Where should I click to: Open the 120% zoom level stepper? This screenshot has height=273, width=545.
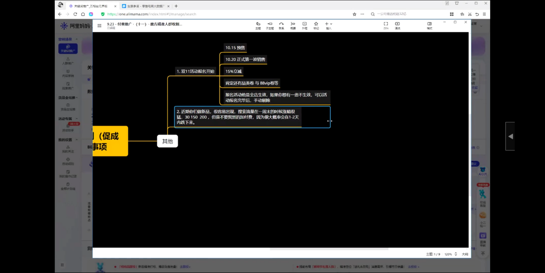tap(456, 254)
